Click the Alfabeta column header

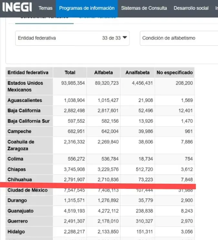click(x=103, y=72)
